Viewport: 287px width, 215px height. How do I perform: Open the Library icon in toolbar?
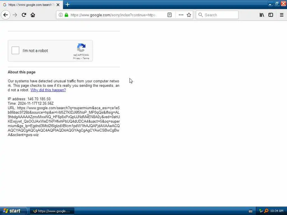[262, 15]
